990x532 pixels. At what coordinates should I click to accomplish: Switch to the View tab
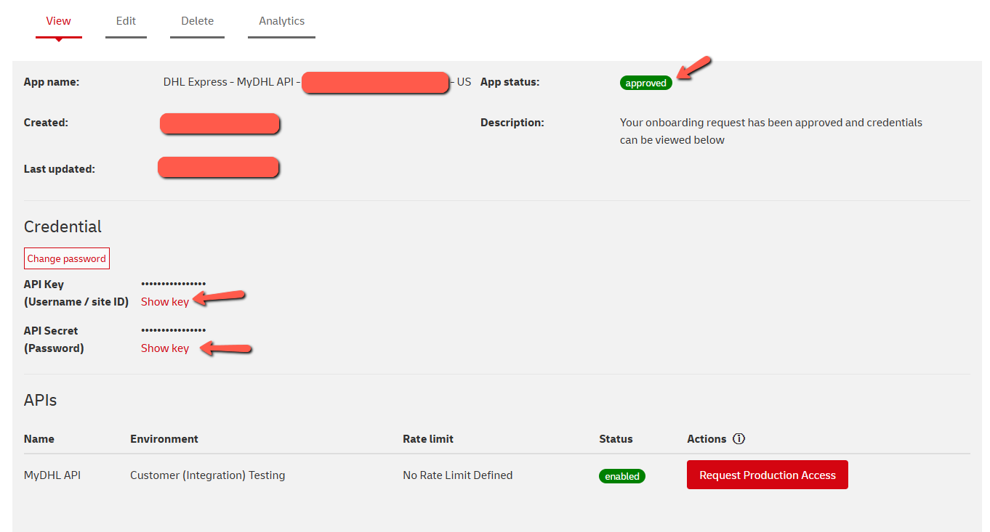pos(58,21)
